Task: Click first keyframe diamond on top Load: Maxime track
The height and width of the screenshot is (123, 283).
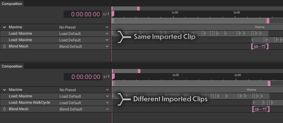Action: pyautogui.click(x=113, y=33)
